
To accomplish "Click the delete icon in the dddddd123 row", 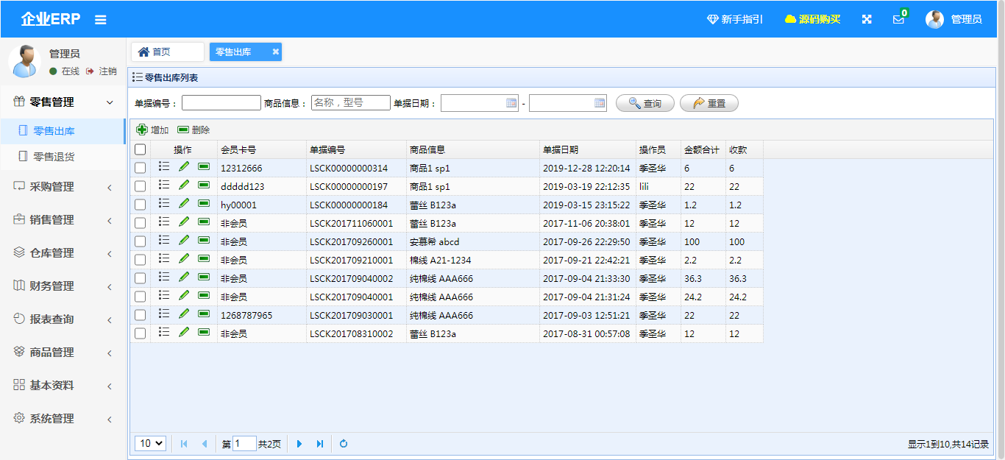I will click(204, 185).
